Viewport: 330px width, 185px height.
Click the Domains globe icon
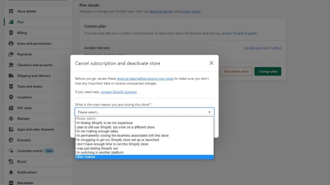[x=11, y=140]
